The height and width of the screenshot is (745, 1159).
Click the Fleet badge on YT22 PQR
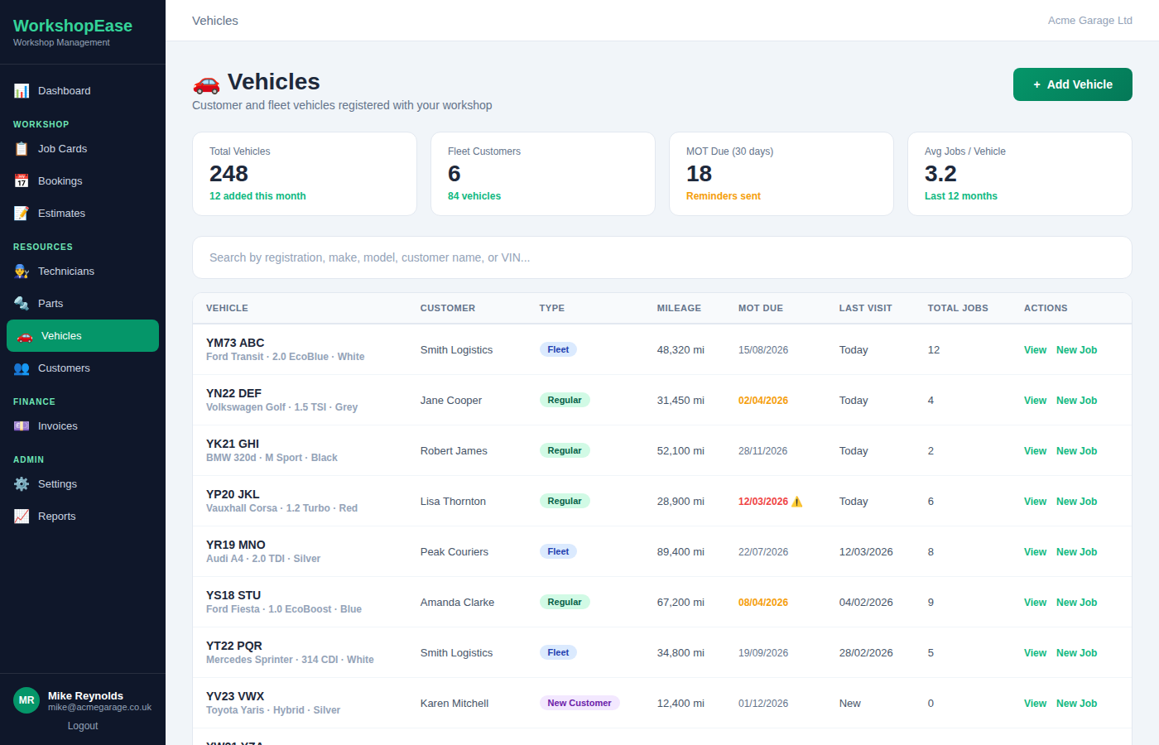558,652
